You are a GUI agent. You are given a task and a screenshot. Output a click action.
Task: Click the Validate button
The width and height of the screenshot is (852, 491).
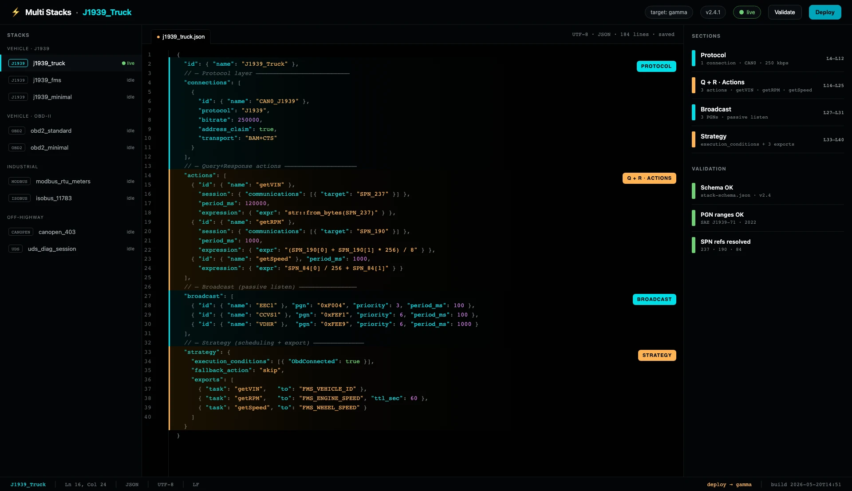(785, 12)
